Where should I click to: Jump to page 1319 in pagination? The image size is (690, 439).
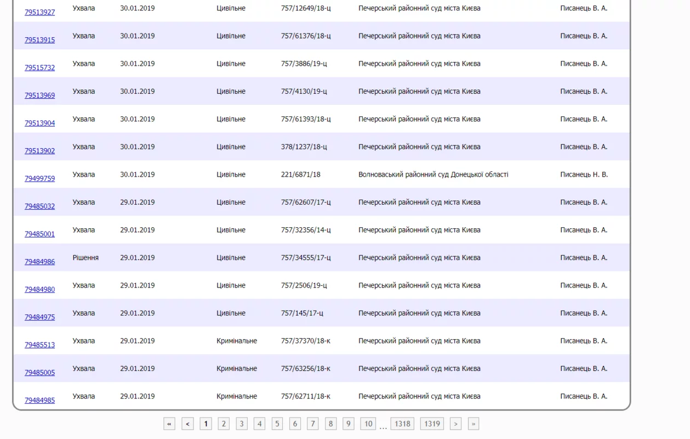432,424
